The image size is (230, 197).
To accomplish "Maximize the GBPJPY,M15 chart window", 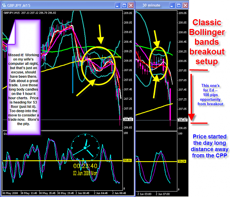I will tap(124, 6).
